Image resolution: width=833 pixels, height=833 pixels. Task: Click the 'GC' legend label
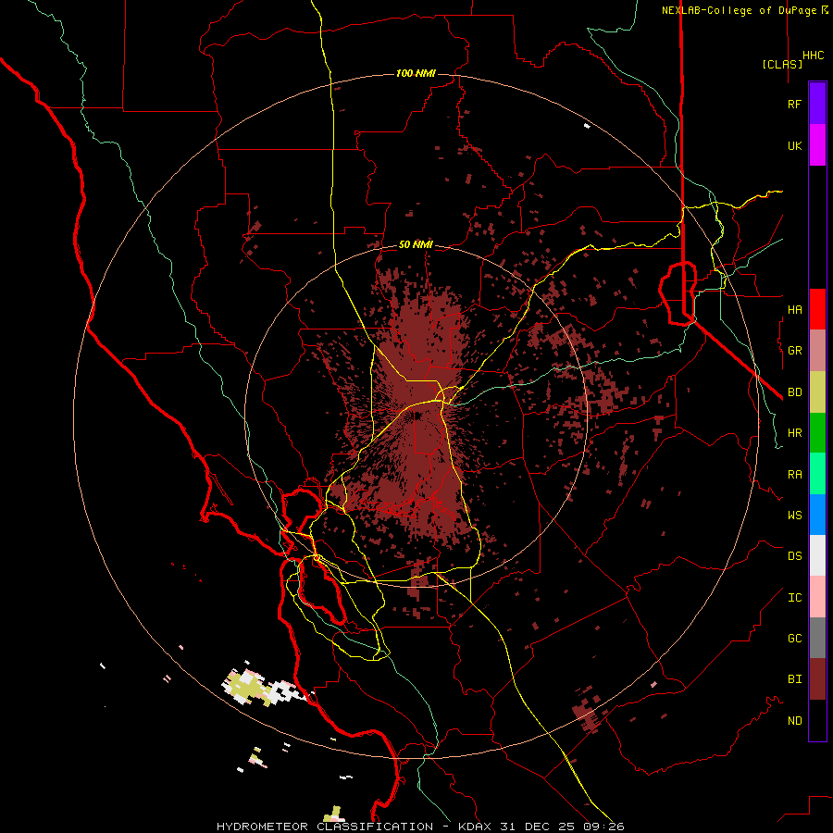pos(794,639)
